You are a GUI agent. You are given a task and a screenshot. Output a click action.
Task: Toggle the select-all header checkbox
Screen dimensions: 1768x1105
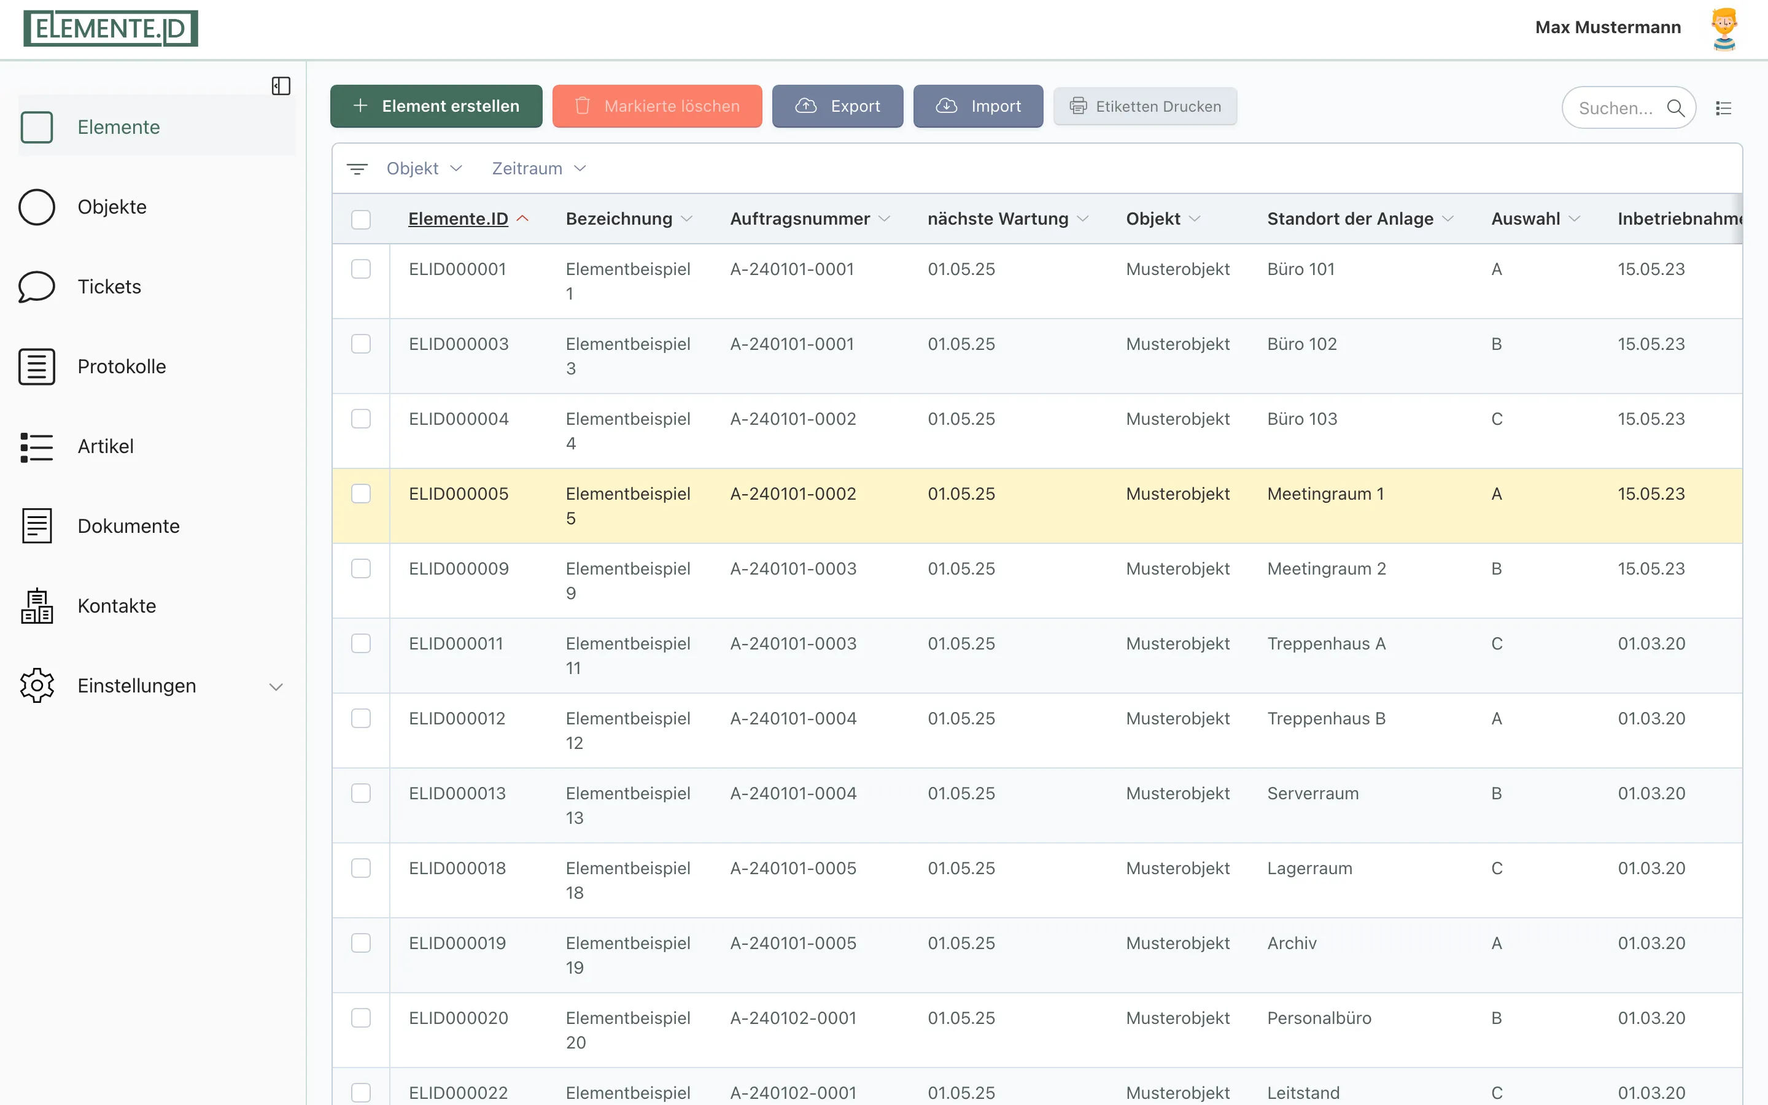click(x=361, y=219)
